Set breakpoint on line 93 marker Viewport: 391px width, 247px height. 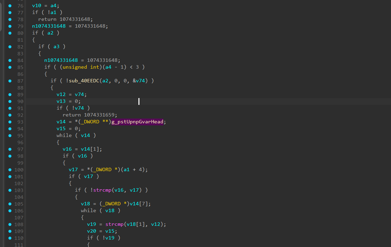point(10,122)
